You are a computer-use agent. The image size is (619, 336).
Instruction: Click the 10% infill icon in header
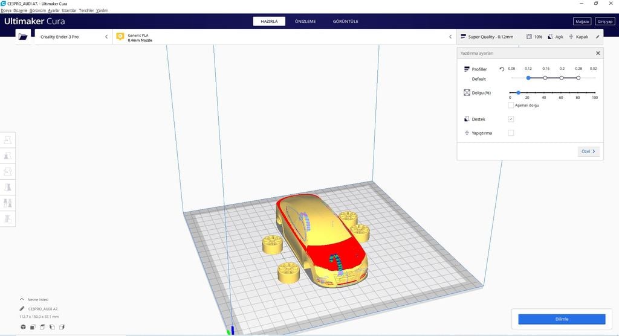(x=529, y=37)
